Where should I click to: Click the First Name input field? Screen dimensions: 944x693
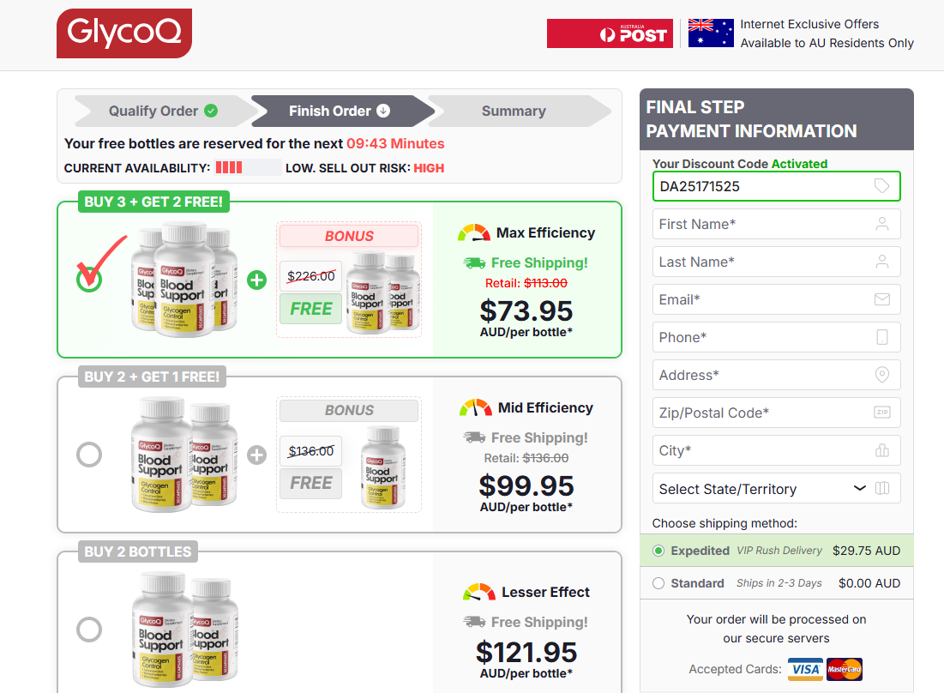[763, 224]
